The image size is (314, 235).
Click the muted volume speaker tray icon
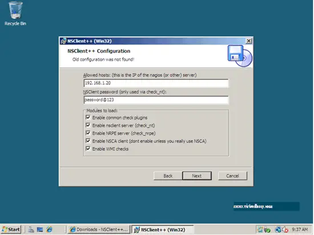[285, 229]
